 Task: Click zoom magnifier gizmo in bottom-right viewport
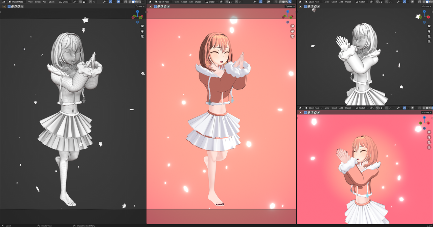429,132
